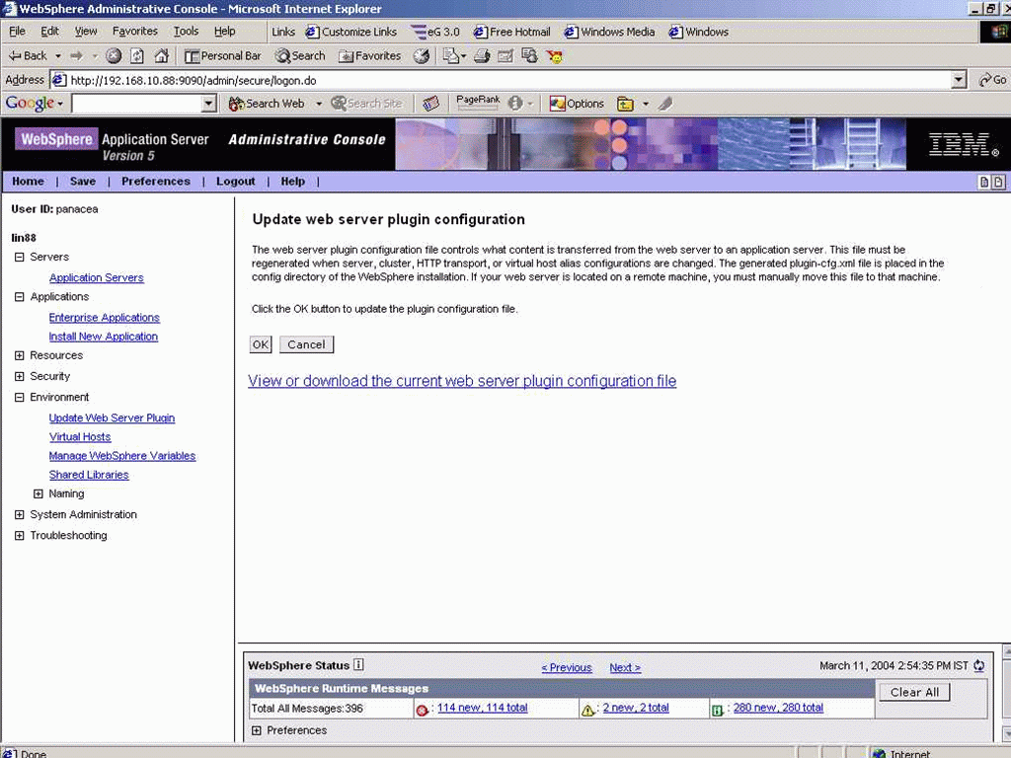Click the console Save menu item
This screenshot has width=1011, height=758.
83,182
